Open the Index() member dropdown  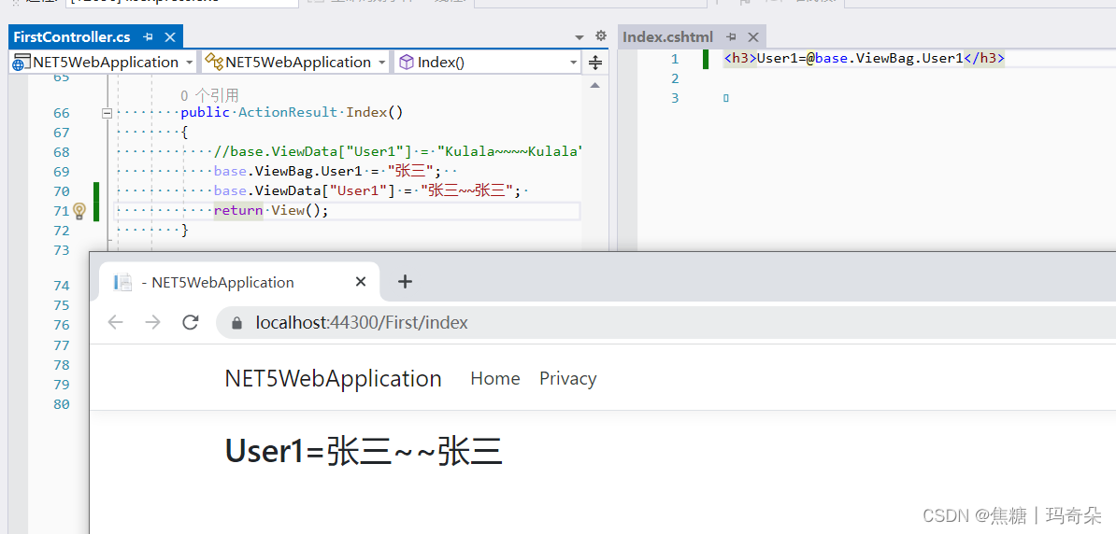(488, 63)
